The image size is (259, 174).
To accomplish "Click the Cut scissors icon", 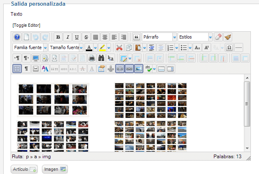I will pyautogui.click(x=119, y=47).
